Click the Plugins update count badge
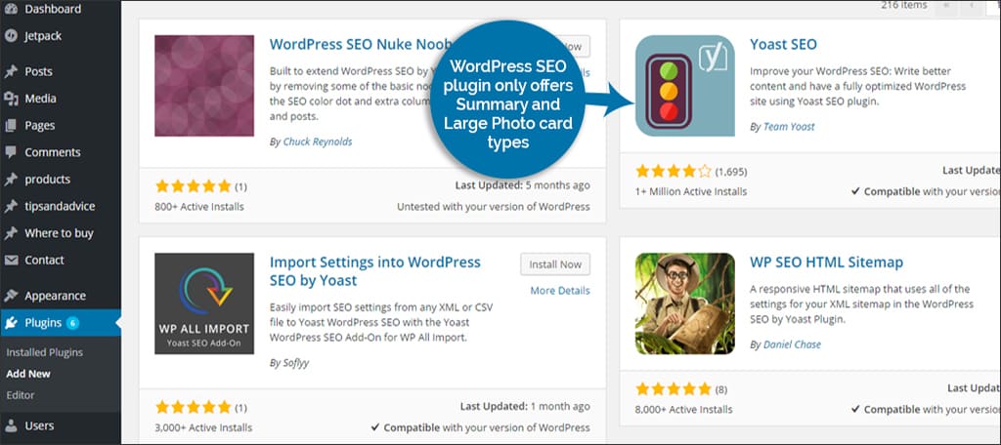The width and height of the screenshot is (1001, 445). tap(72, 323)
